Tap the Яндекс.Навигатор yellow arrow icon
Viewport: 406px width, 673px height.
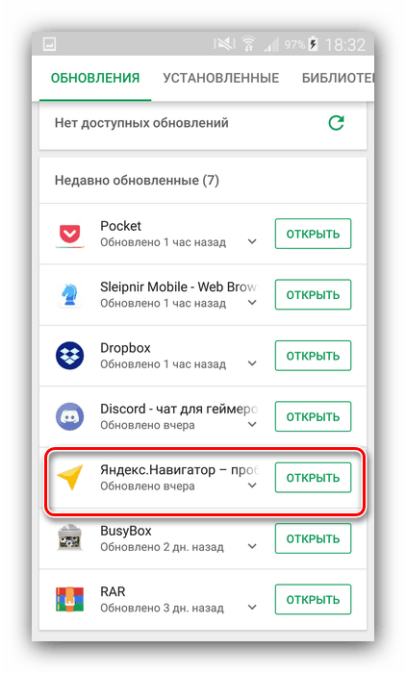tap(70, 477)
